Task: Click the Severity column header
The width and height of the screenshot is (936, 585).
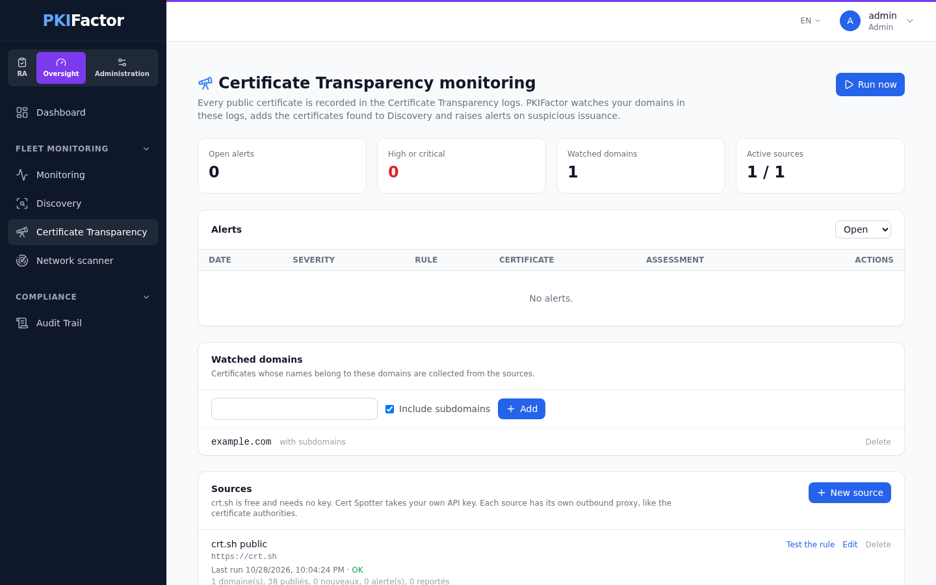Action: point(313,260)
